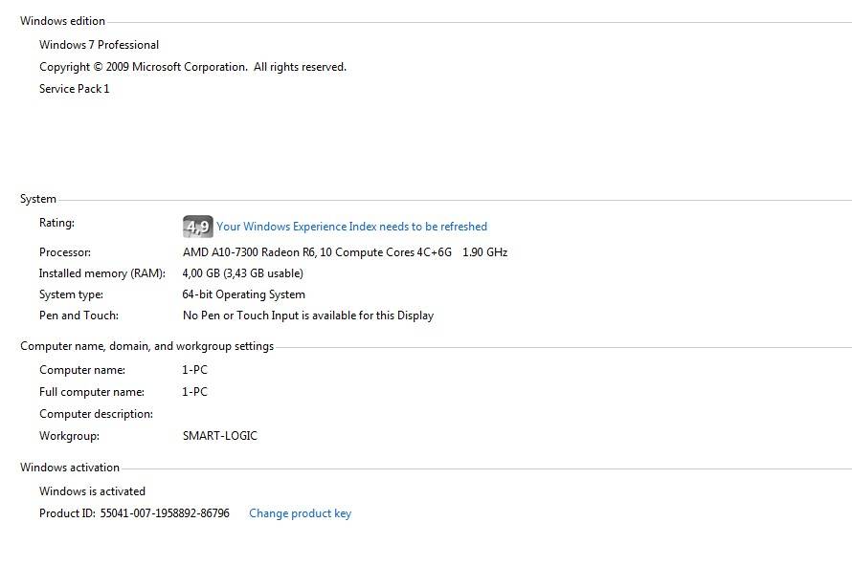The image size is (852, 566).
Task: Click the Windows is activated status text
Action: [92, 491]
